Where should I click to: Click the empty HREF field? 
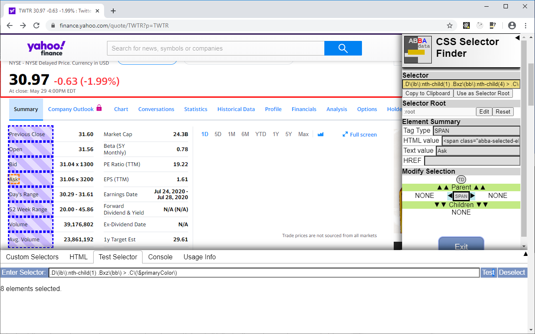pos(472,161)
